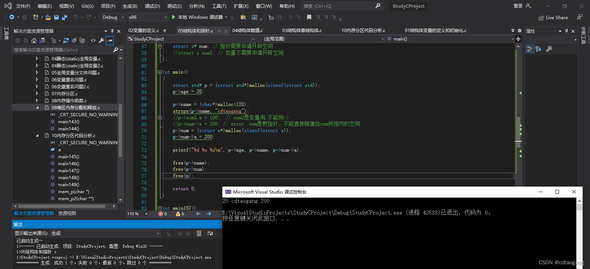The width and height of the screenshot is (590, 269).
Task: Select mem_p(char *) in Solution Explorer tree
Action: pos(73,192)
